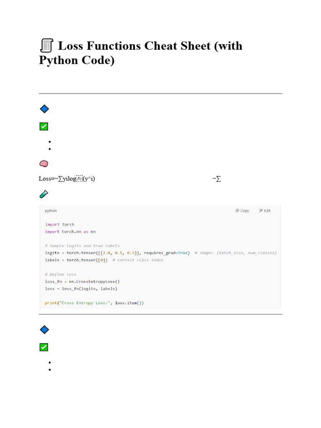Click the scroll emoji icon in the title
Screen dimensions: 321x428
(x=46, y=46)
